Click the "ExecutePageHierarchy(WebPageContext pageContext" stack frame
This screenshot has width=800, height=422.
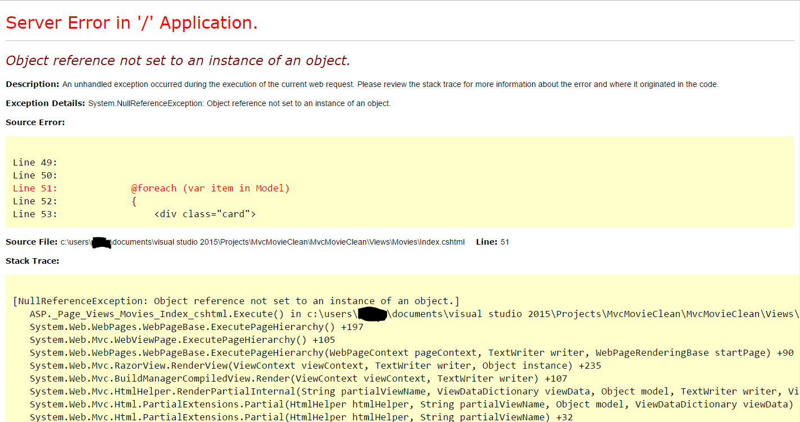click(412, 353)
